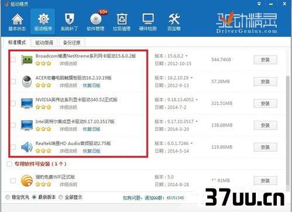Click 恢复旧版 link for ACER touchpad driver
The image size is (292, 212).
[x=92, y=86]
